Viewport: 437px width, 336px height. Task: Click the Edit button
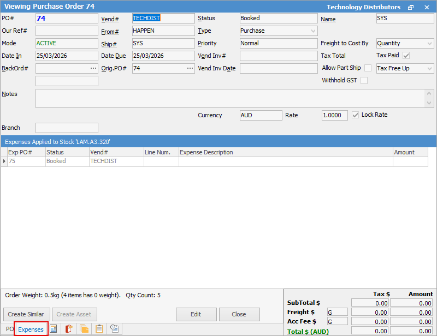[196, 314]
